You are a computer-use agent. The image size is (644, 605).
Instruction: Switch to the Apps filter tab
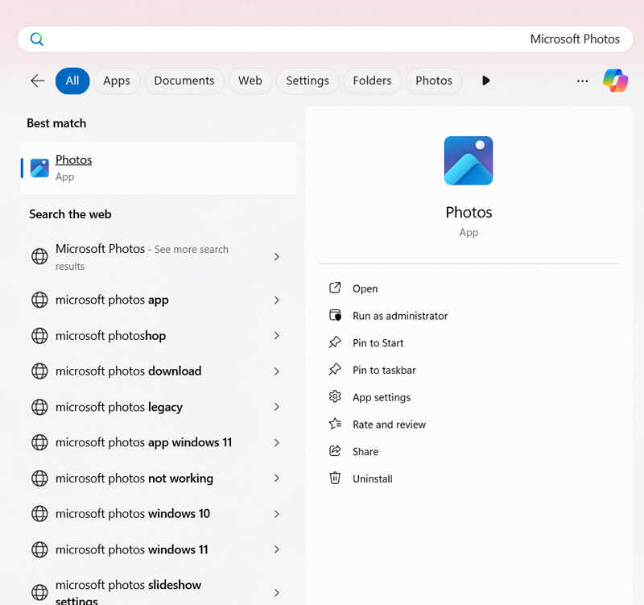117,81
